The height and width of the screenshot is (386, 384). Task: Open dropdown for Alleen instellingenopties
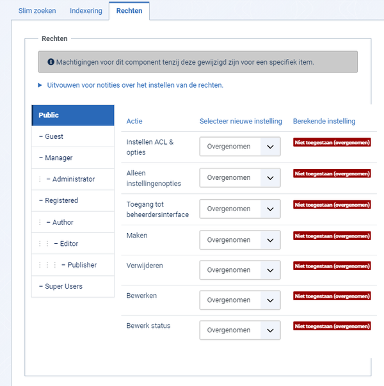[x=240, y=177]
